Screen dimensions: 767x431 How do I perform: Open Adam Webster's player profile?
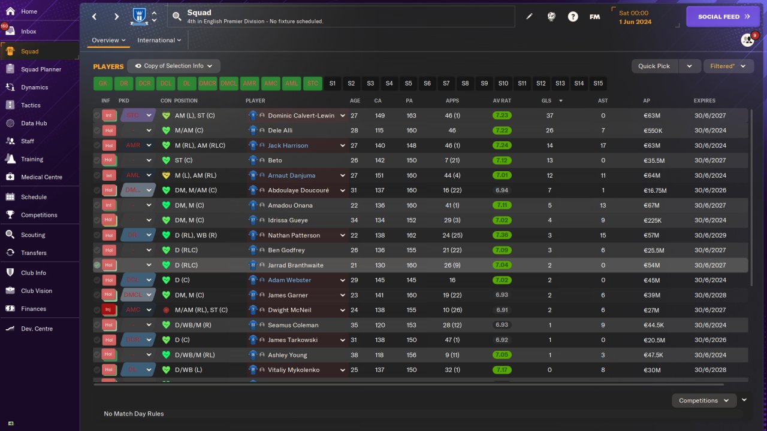pos(289,280)
